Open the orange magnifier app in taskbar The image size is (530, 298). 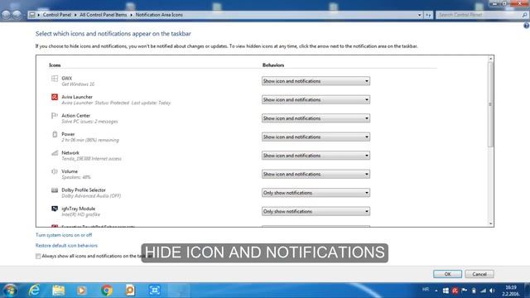click(130, 291)
